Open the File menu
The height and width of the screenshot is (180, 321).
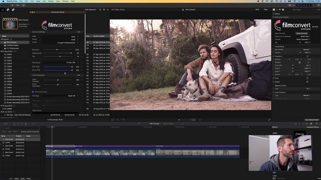21,1
